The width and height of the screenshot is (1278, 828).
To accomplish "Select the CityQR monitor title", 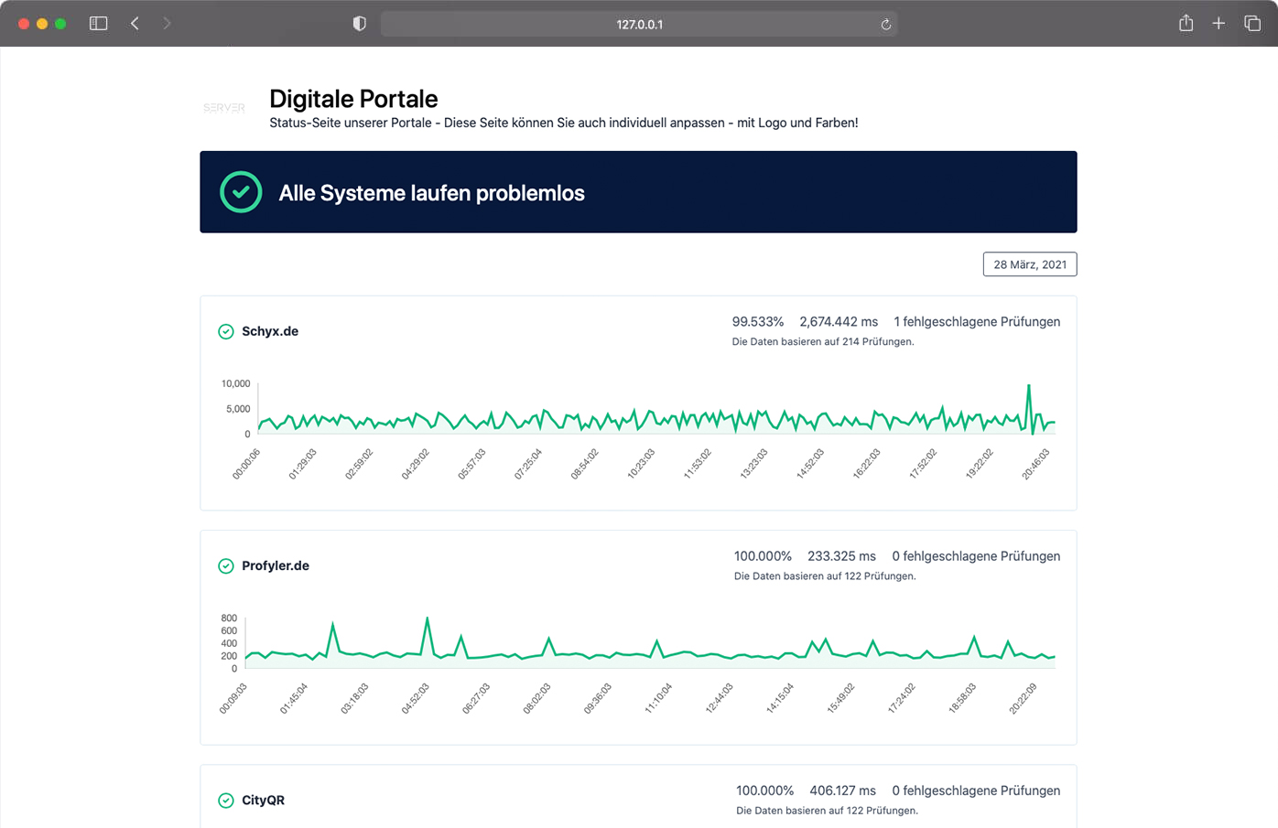I will click(x=263, y=801).
